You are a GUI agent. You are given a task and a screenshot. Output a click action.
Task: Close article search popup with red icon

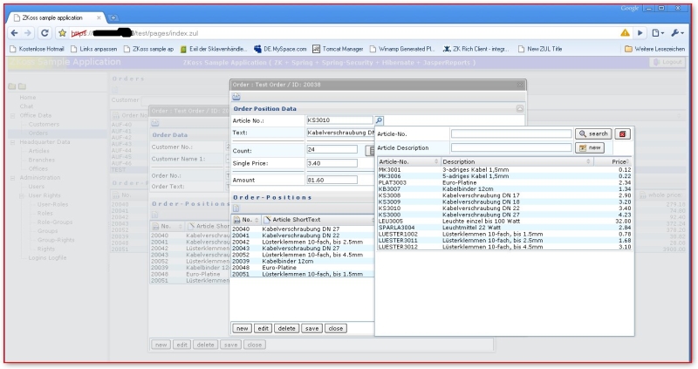click(x=622, y=133)
